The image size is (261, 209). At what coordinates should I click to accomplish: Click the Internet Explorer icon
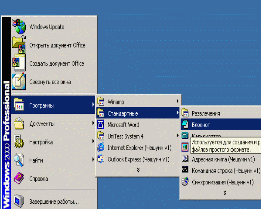(x=101, y=148)
